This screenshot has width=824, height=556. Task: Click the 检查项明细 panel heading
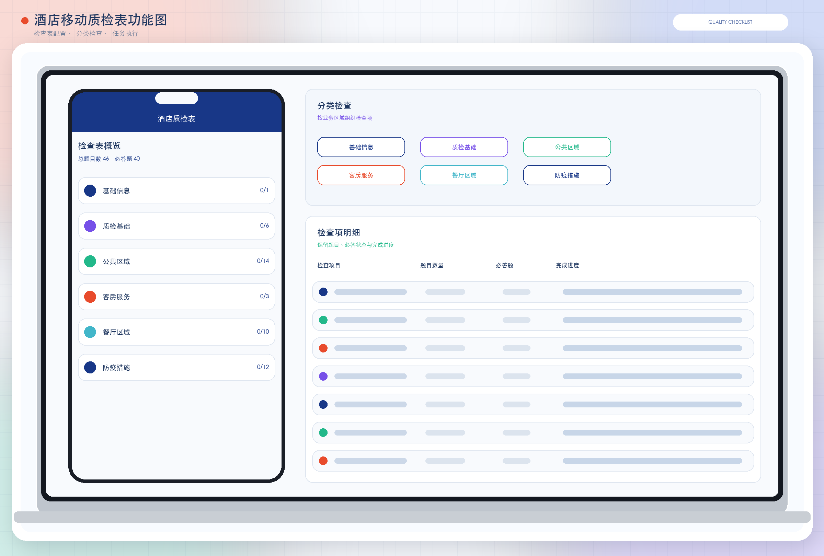(339, 232)
